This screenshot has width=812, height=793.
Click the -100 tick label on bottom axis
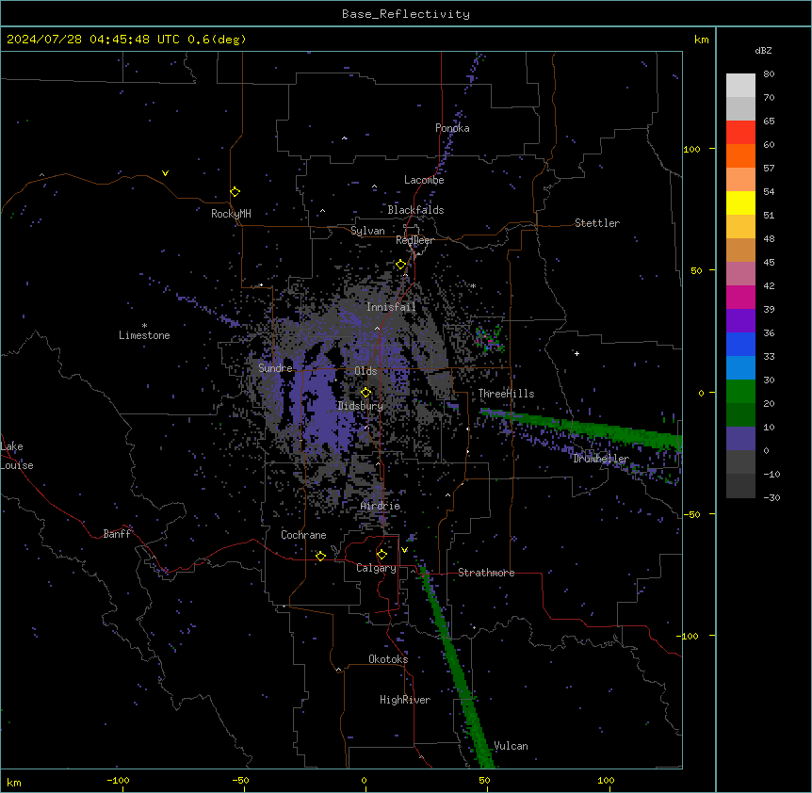coord(118,780)
